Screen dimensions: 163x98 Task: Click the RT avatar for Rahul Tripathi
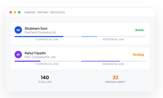point(18,55)
